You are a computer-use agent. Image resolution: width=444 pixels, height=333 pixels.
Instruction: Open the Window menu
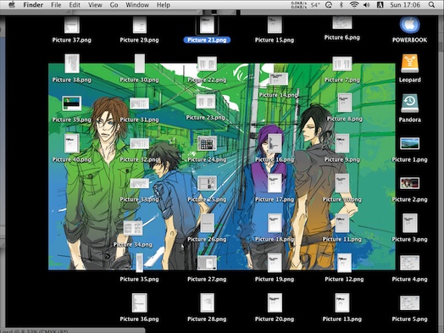point(137,5)
